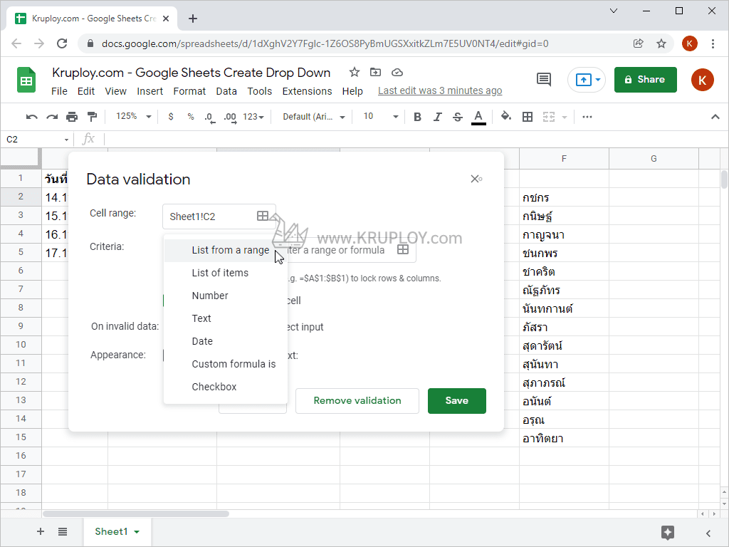Click the browser address bar URL
The width and height of the screenshot is (729, 547).
click(x=325, y=43)
